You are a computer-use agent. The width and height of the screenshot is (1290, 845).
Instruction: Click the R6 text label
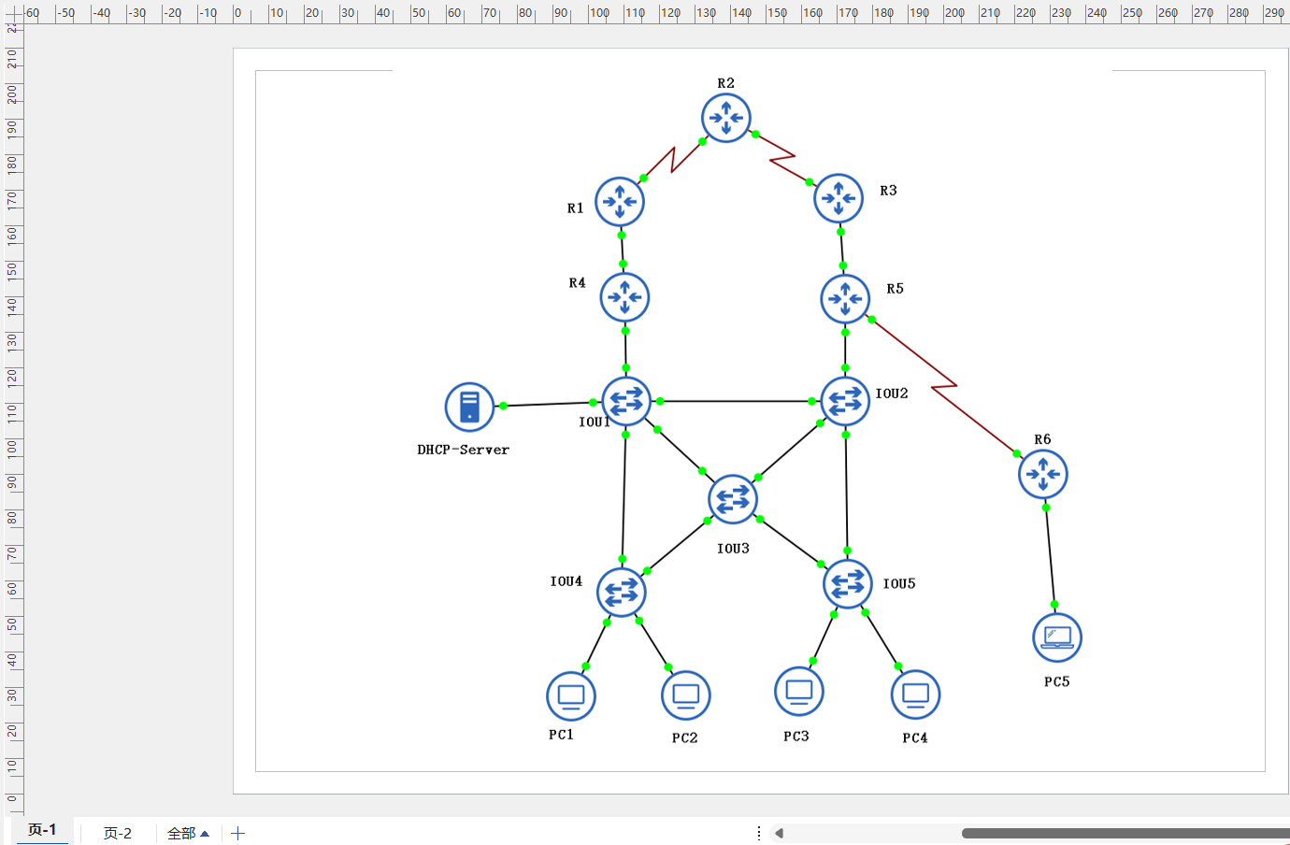coord(1042,439)
